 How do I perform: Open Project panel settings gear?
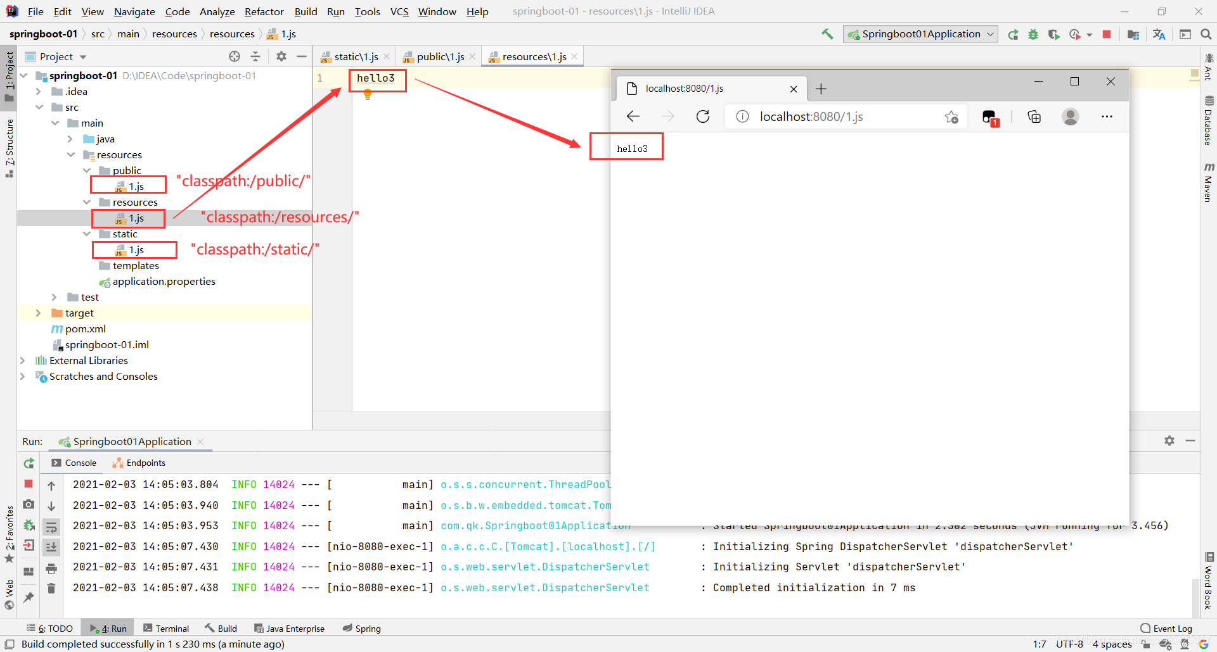tap(281, 56)
